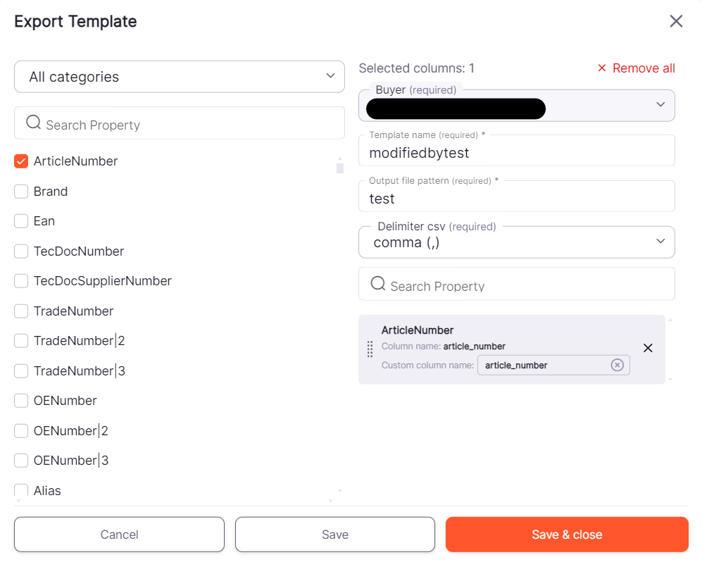This screenshot has height=562, width=702.
Task: Select the TecDocNumber checkbox
Action: (x=21, y=251)
